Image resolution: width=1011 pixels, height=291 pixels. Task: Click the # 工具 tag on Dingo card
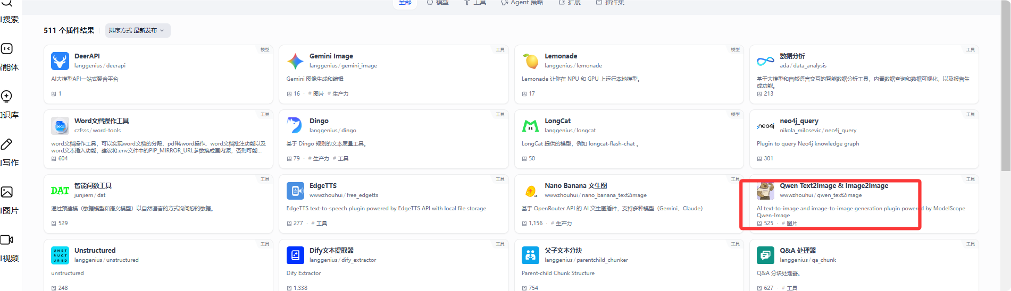[x=340, y=159]
